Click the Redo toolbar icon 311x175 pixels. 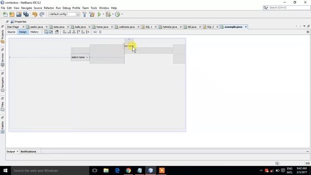42,14
